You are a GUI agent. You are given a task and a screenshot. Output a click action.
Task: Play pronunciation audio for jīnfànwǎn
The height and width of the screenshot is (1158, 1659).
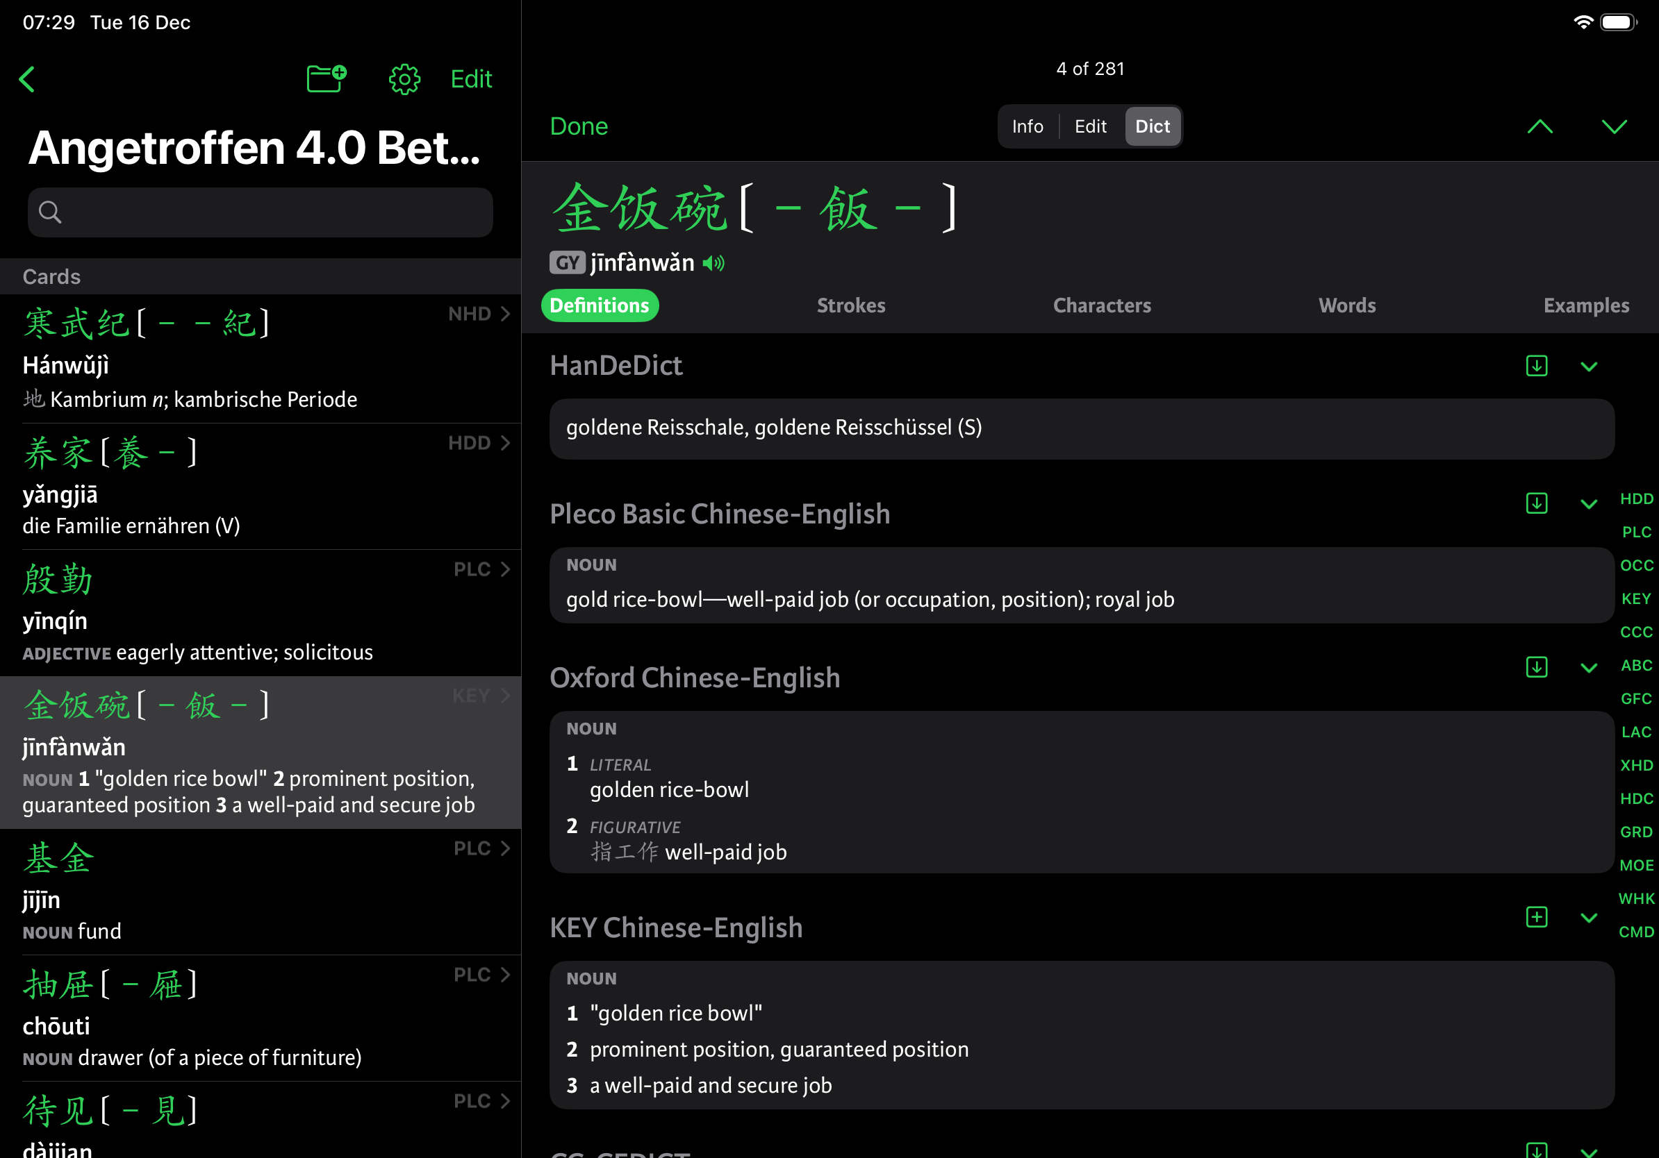(713, 264)
